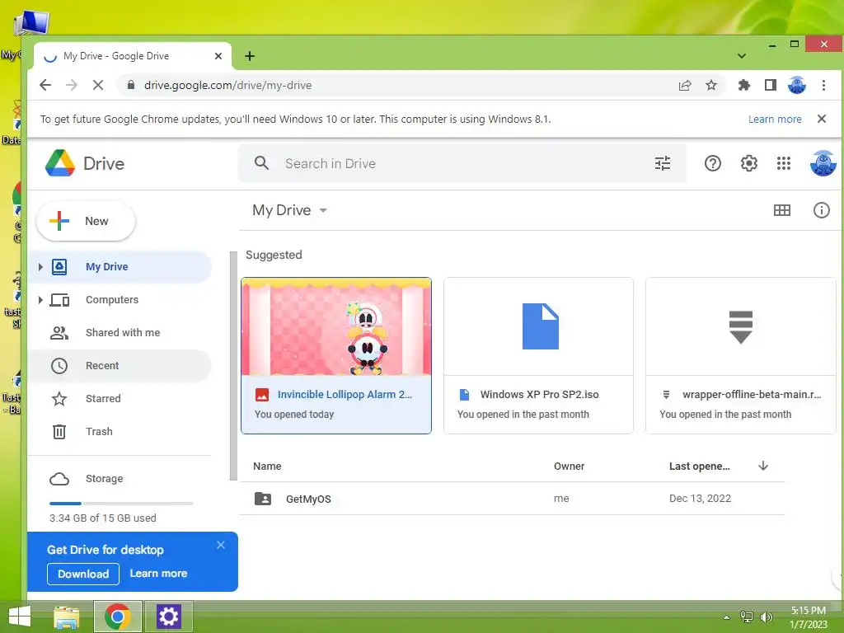Go back to the previous page
This screenshot has height=633, width=844.
[x=46, y=85]
